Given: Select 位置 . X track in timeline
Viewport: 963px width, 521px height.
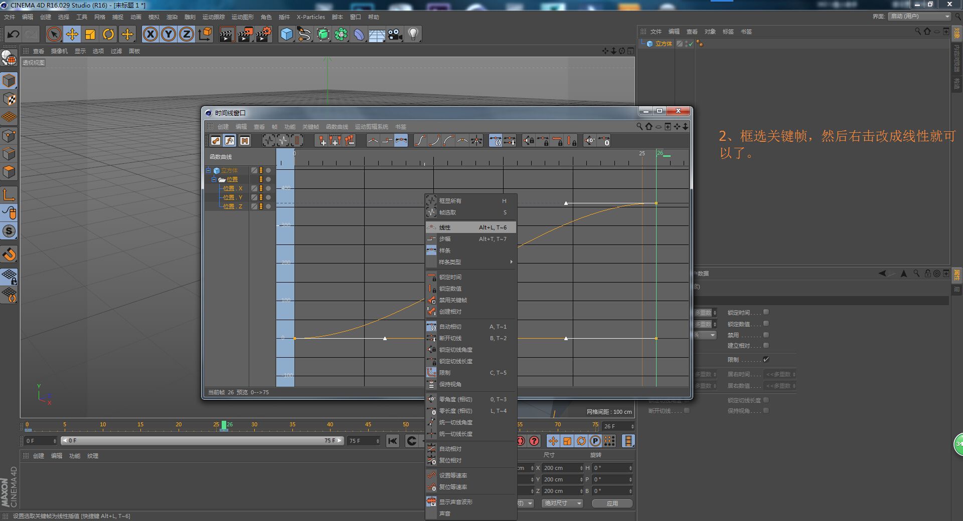Looking at the screenshot, I should [x=233, y=188].
